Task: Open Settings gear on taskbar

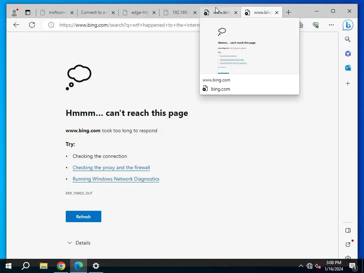Action: tap(96, 266)
